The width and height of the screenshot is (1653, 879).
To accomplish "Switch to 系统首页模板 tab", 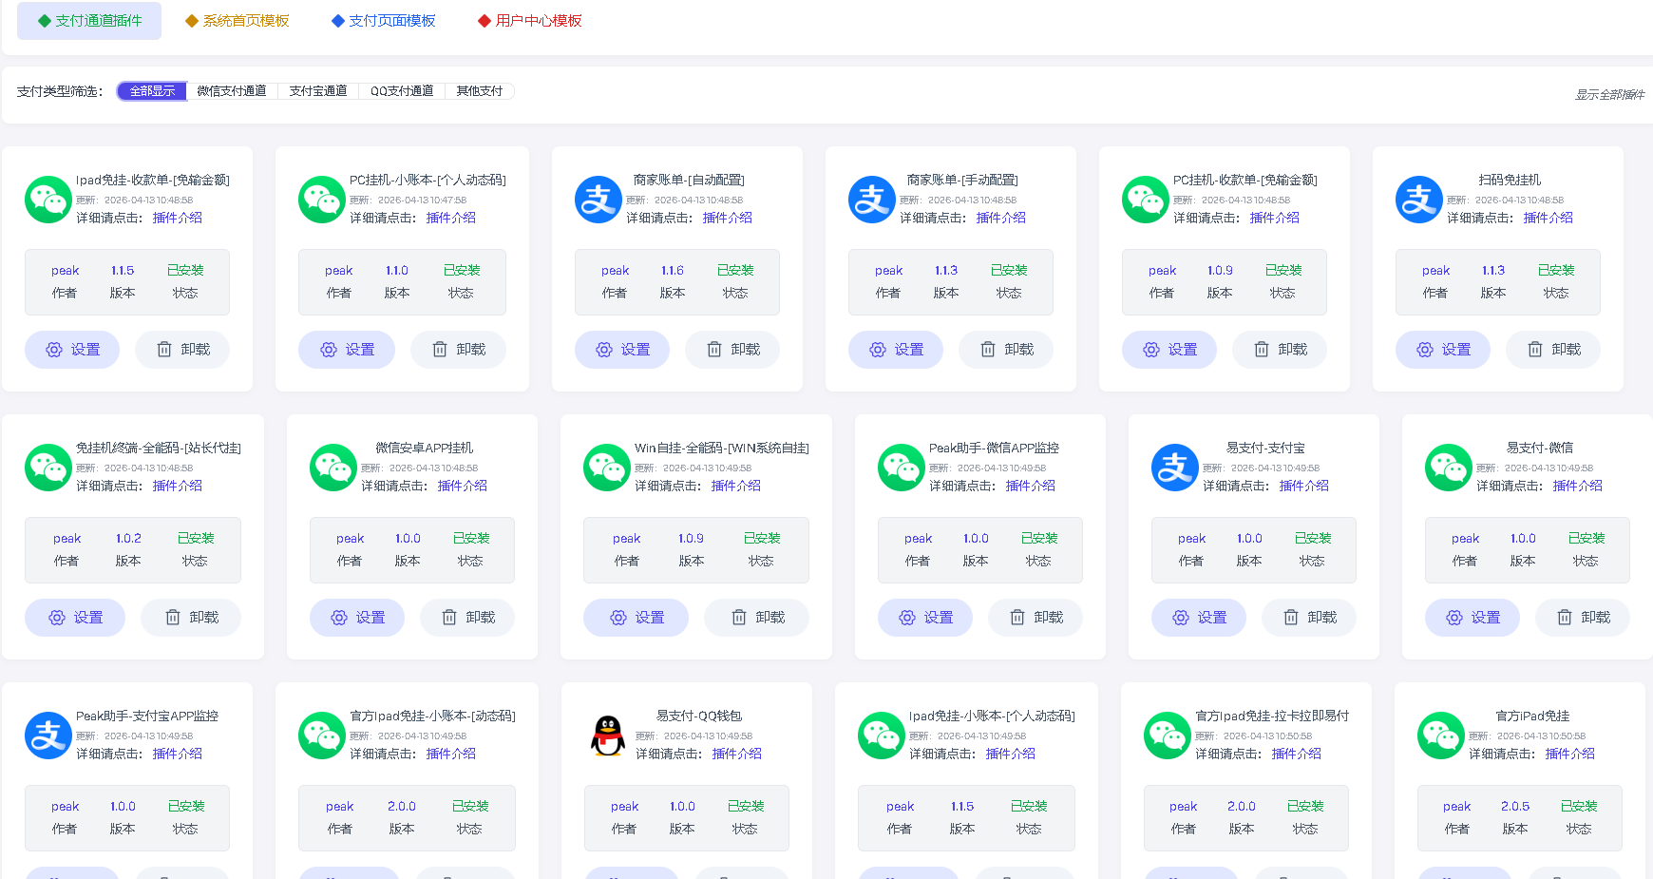I will 237,21.
